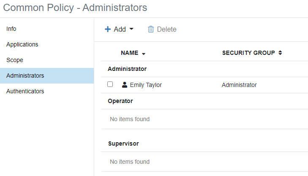The height and width of the screenshot is (176, 308).
Task: Click the trash can Delete icon
Action: (151, 29)
